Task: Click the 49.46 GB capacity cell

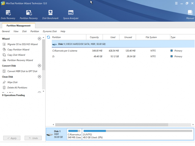Action: 98,56
